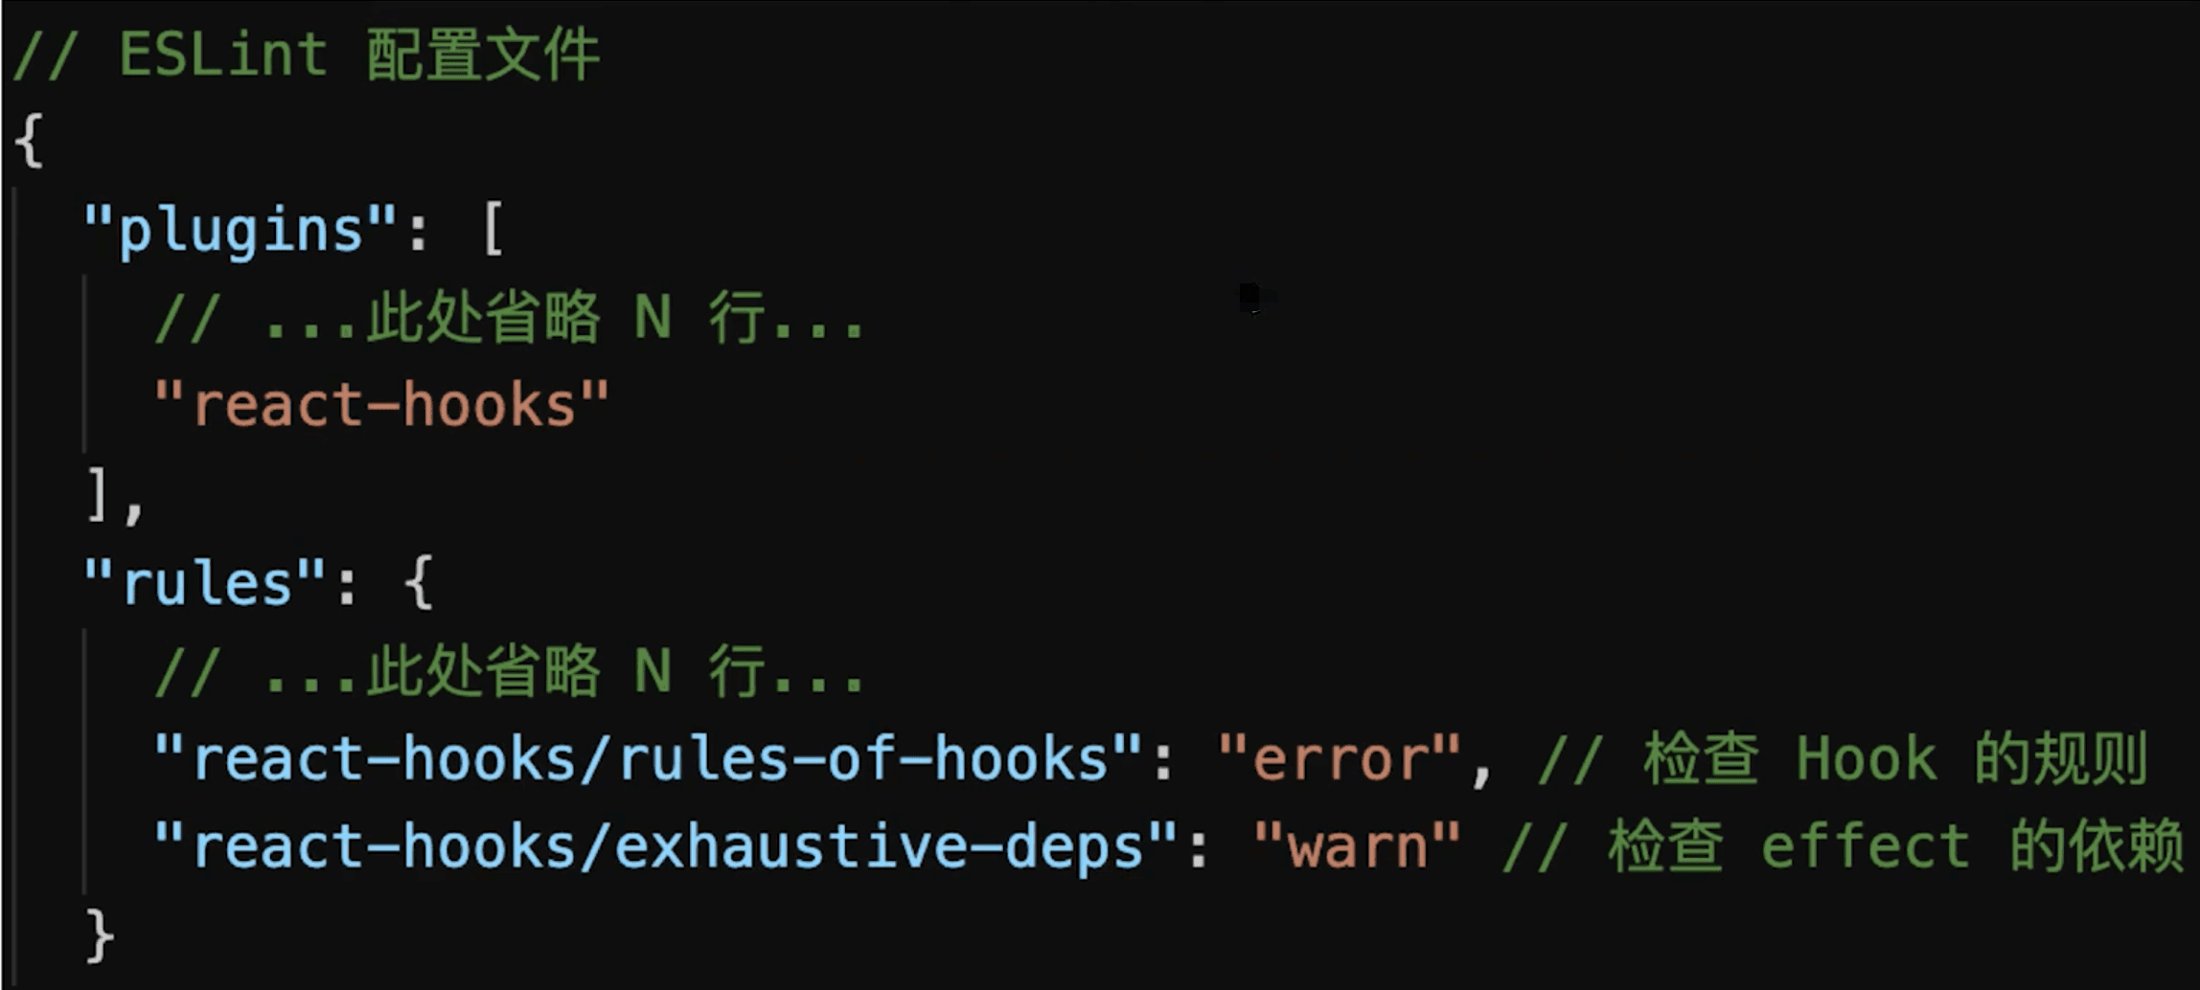Click the small dark cursor mark right of plugins
This screenshot has height=990, width=2200.
(x=1251, y=297)
